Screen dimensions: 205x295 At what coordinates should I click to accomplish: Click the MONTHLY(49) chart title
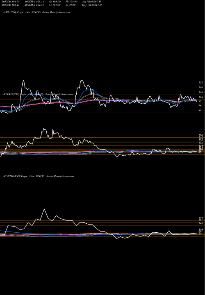pyautogui.click(x=39, y=176)
